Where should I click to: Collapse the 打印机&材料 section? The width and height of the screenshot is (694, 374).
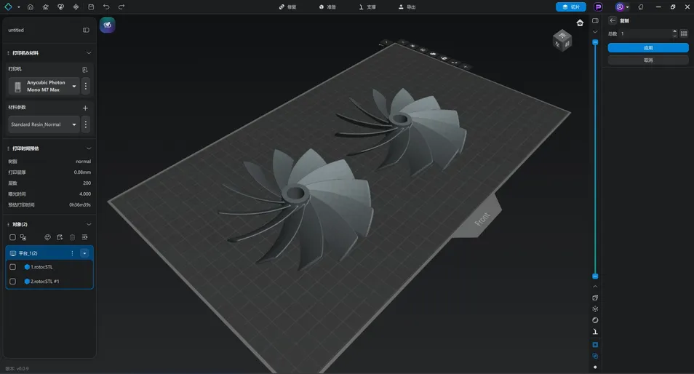89,52
